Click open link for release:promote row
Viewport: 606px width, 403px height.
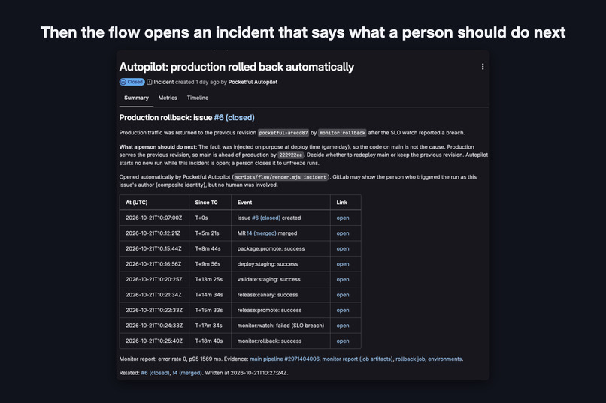tap(342, 311)
